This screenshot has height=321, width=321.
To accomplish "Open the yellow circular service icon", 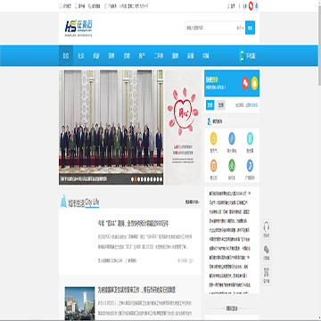I will tap(213, 138).
